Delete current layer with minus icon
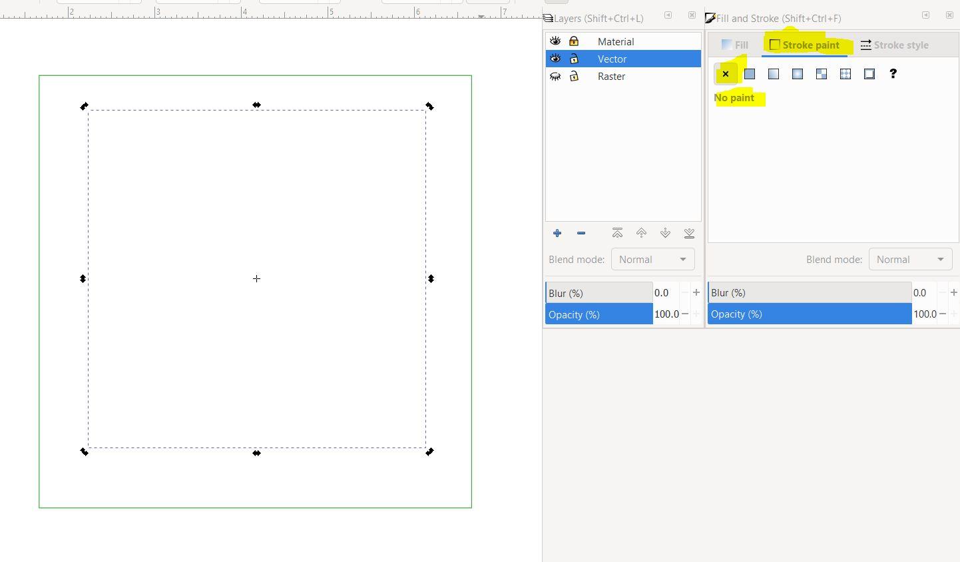The image size is (960, 562). pyautogui.click(x=581, y=233)
